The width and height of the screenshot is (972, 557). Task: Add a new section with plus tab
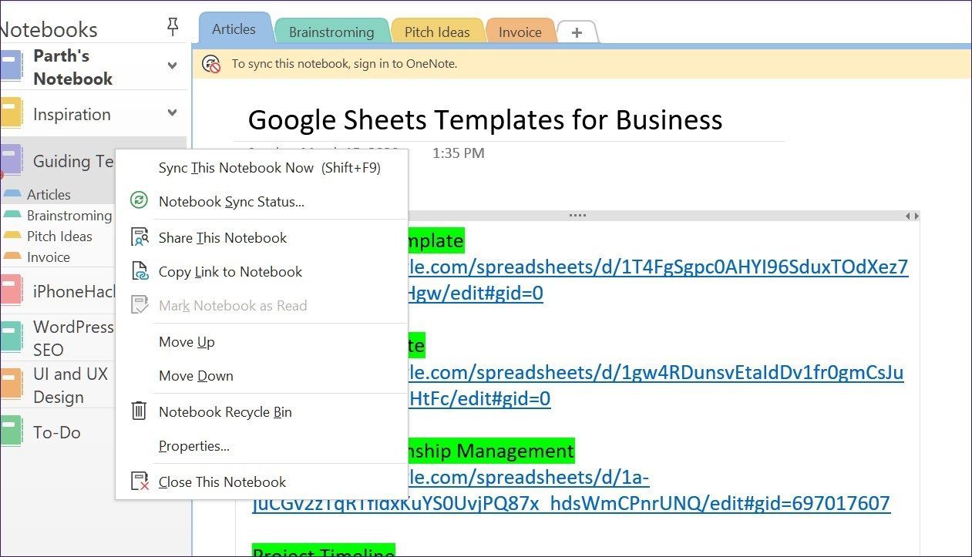pos(577,32)
